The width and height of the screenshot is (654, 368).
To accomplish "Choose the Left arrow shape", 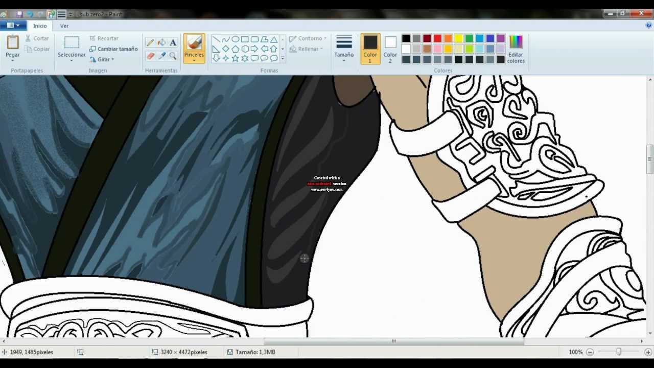I will (x=264, y=49).
